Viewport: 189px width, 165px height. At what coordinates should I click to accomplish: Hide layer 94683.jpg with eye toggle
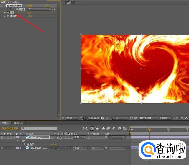click(2, 137)
